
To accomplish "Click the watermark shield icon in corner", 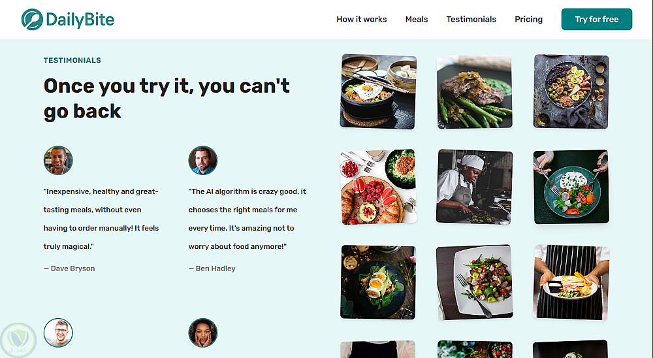I will point(18,340).
